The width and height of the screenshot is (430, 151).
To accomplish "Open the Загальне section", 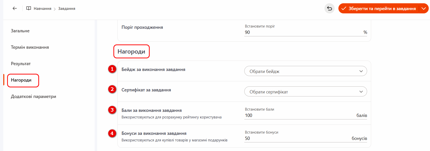I will pyautogui.click(x=20, y=31).
